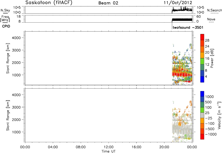Click the 'Freq. [MHz]' axis label
The height and width of the screenshot is (153, 222).
coord(5,19)
